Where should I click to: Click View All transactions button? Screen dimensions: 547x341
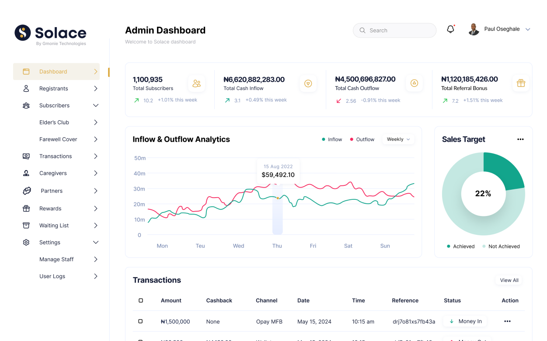tap(509, 280)
